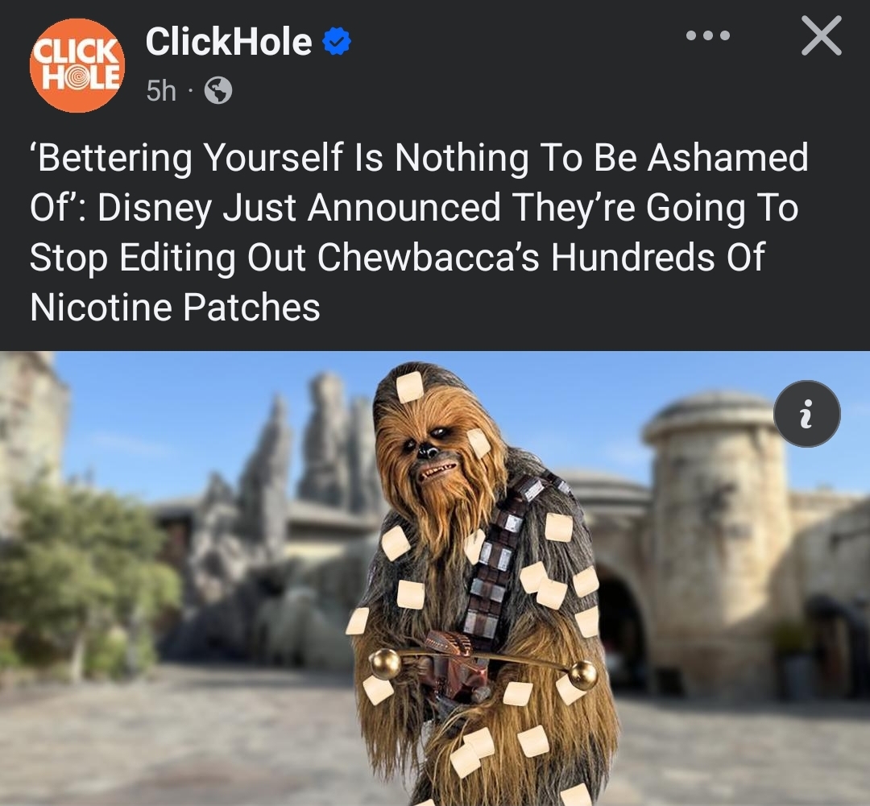Viewport: 870px width, 806px height.
Task: Tap the info icon on the photo
Action: click(806, 414)
